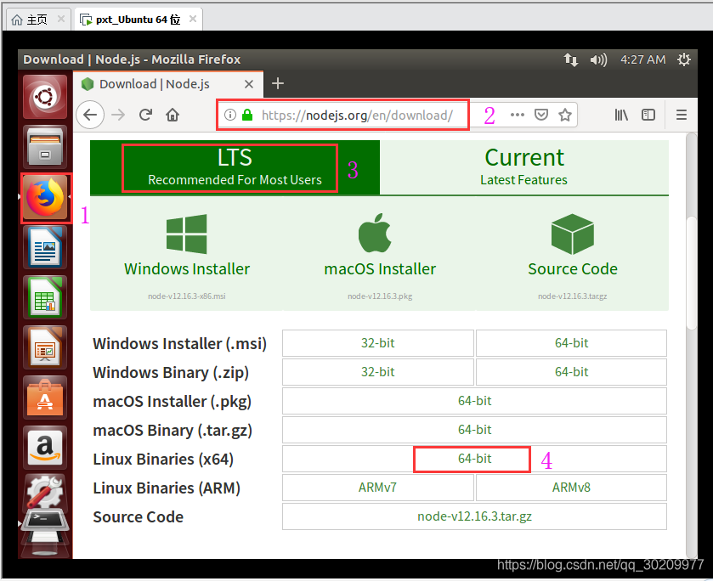Open the Files manager in launcher
713x581 pixels.
click(x=45, y=147)
